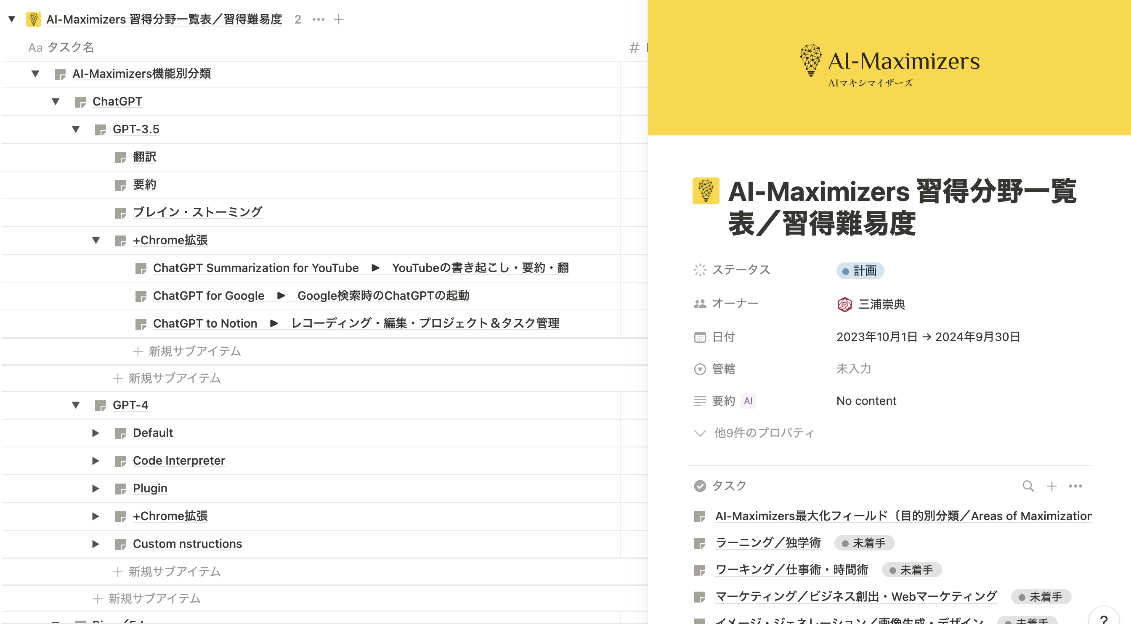The width and height of the screenshot is (1131, 624).
Task: Click the タスク名 column header
Action: click(x=61, y=48)
